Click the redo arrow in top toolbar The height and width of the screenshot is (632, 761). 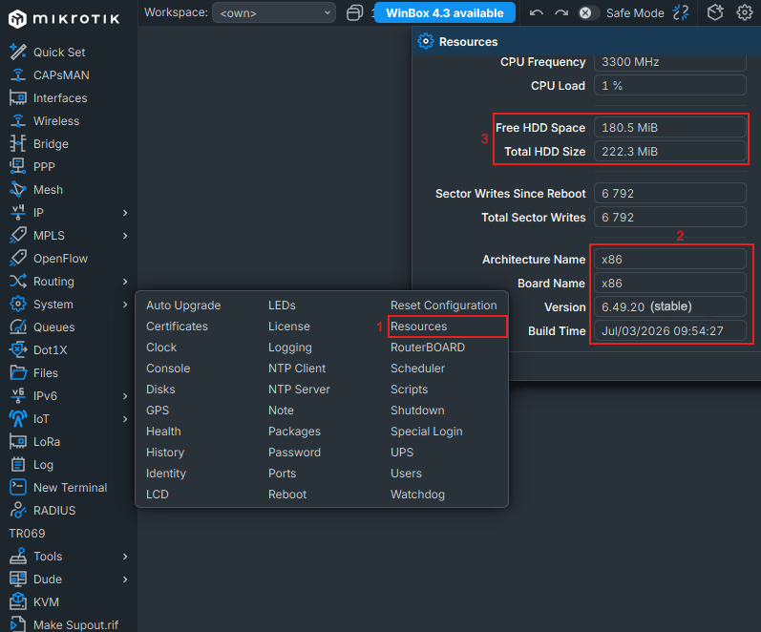tap(561, 12)
